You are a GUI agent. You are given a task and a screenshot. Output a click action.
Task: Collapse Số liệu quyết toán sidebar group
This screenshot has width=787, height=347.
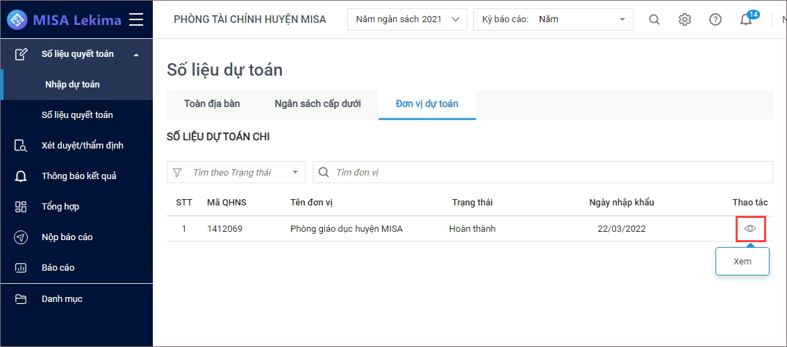[x=76, y=54]
